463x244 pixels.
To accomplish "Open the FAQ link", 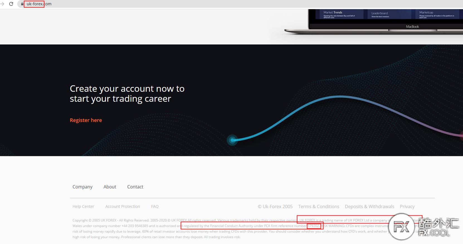I will [x=155, y=206].
